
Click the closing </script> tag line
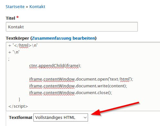pyautogui.click(x=18, y=106)
